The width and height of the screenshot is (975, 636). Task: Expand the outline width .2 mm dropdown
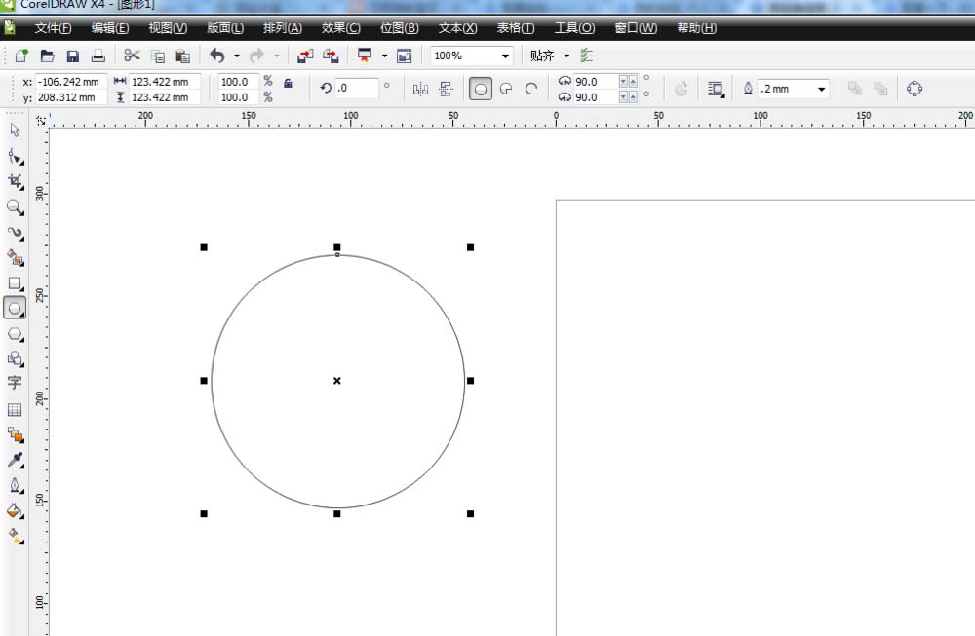click(822, 89)
